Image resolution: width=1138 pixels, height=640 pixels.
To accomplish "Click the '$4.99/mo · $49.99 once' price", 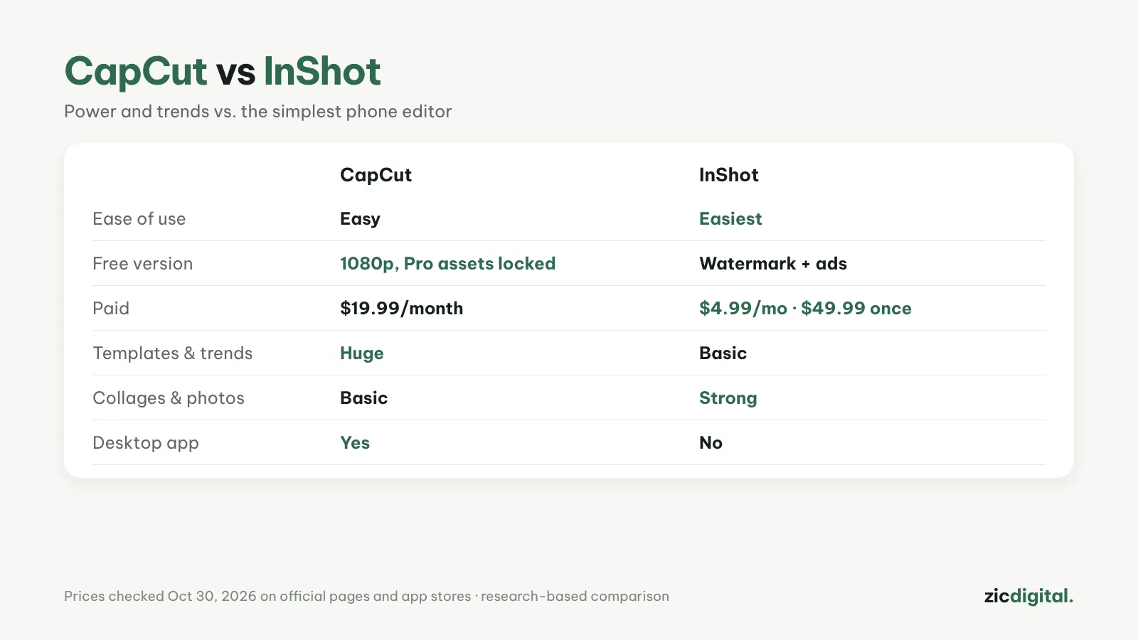I will (x=806, y=309).
